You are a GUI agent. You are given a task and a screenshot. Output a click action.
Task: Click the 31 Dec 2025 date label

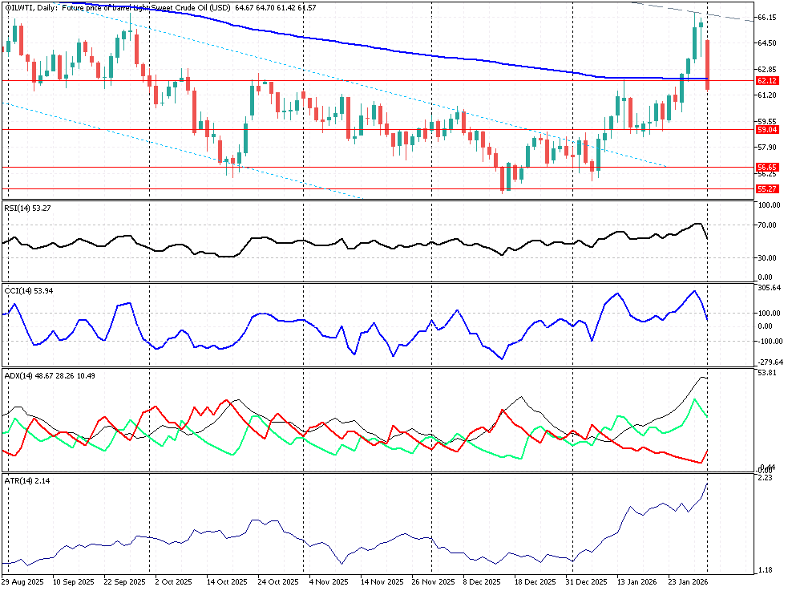pos(583,581)
